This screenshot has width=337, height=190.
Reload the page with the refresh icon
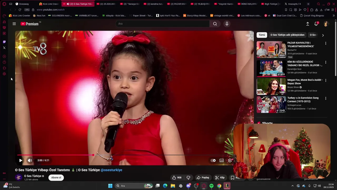20,10
